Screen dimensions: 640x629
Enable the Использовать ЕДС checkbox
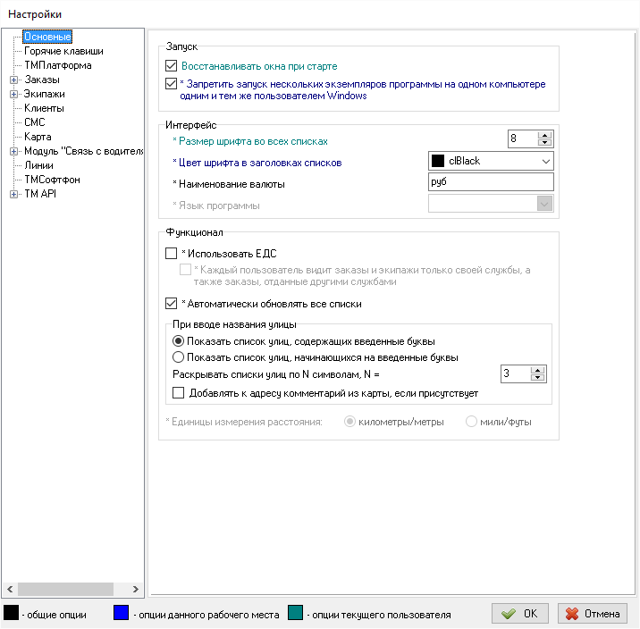(x=173, y=254)
